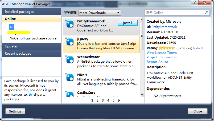This screenshot has width=214, height=121.
Task: Open the Updates section
Action: pyautogui.click(x=31, y=46)
